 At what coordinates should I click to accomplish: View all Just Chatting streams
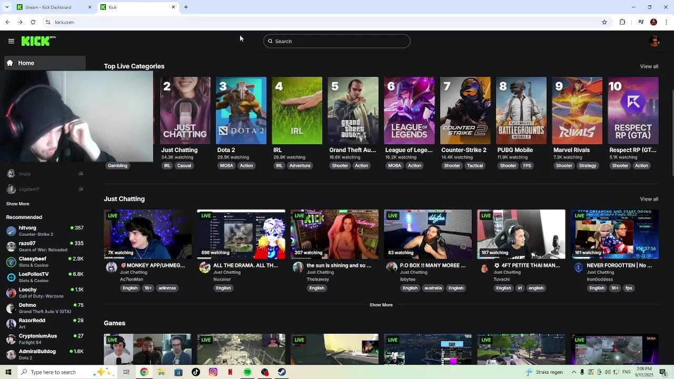click(x=649, y=199)
